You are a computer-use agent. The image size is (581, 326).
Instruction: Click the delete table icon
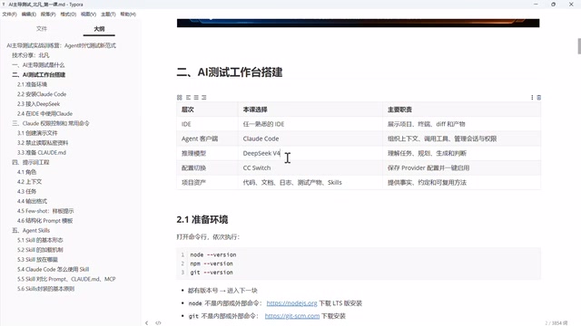click(x=538, y=97)
